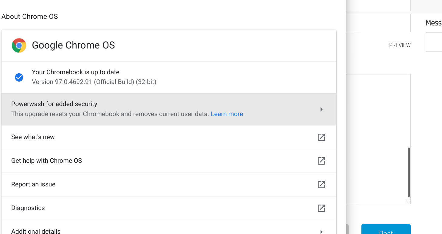This screenshot has width=442, height=234.
Task: Open Get help with Chrome OS via its external link icon
Action: click(x=321, y=161)
